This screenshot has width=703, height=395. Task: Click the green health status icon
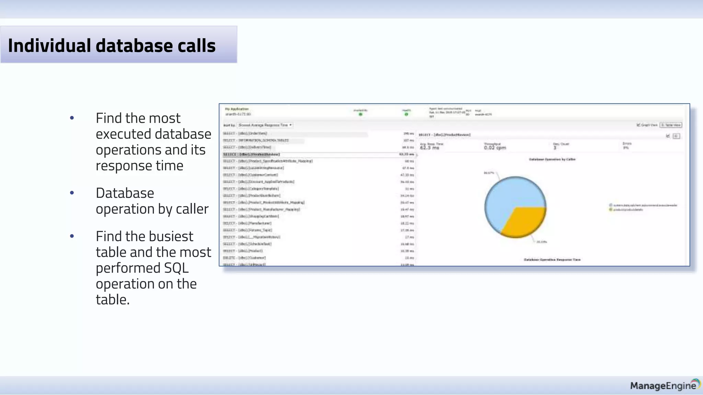(406, 114)
